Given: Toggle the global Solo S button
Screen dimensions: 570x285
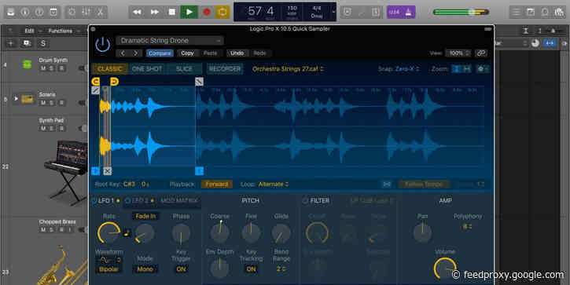Looking at the screenshot, I should click(43, 43).
